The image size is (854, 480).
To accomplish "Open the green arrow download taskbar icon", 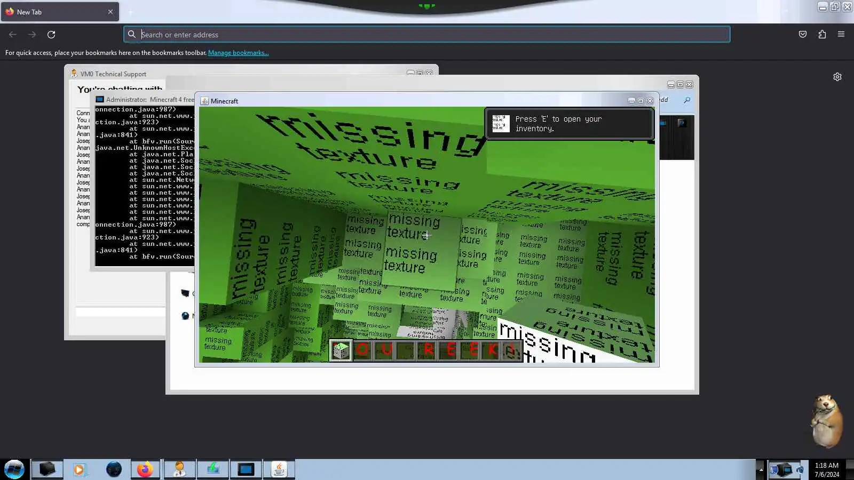I will (213, 469).
